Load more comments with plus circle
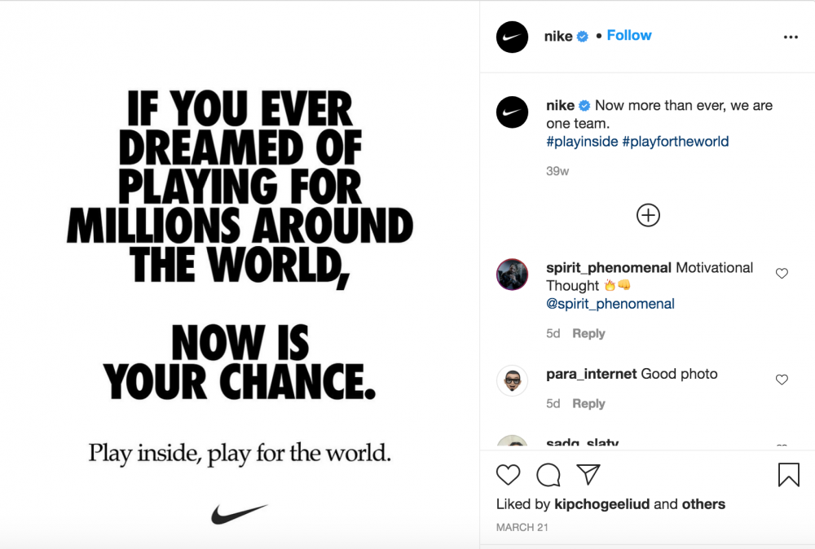The image size is (815, 549). click(648, 215)
